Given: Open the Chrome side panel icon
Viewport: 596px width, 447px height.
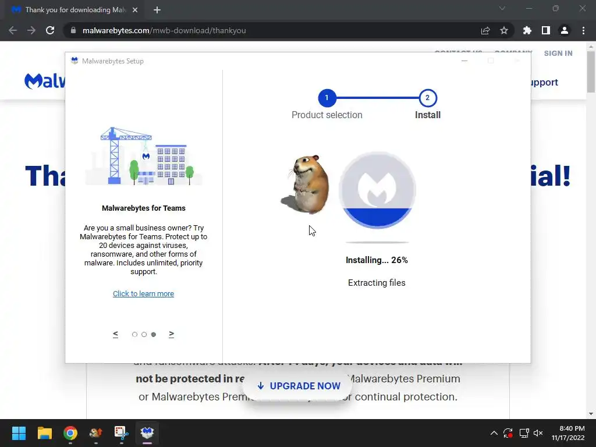Looking at the screenshot, I should tap(546, 30).
